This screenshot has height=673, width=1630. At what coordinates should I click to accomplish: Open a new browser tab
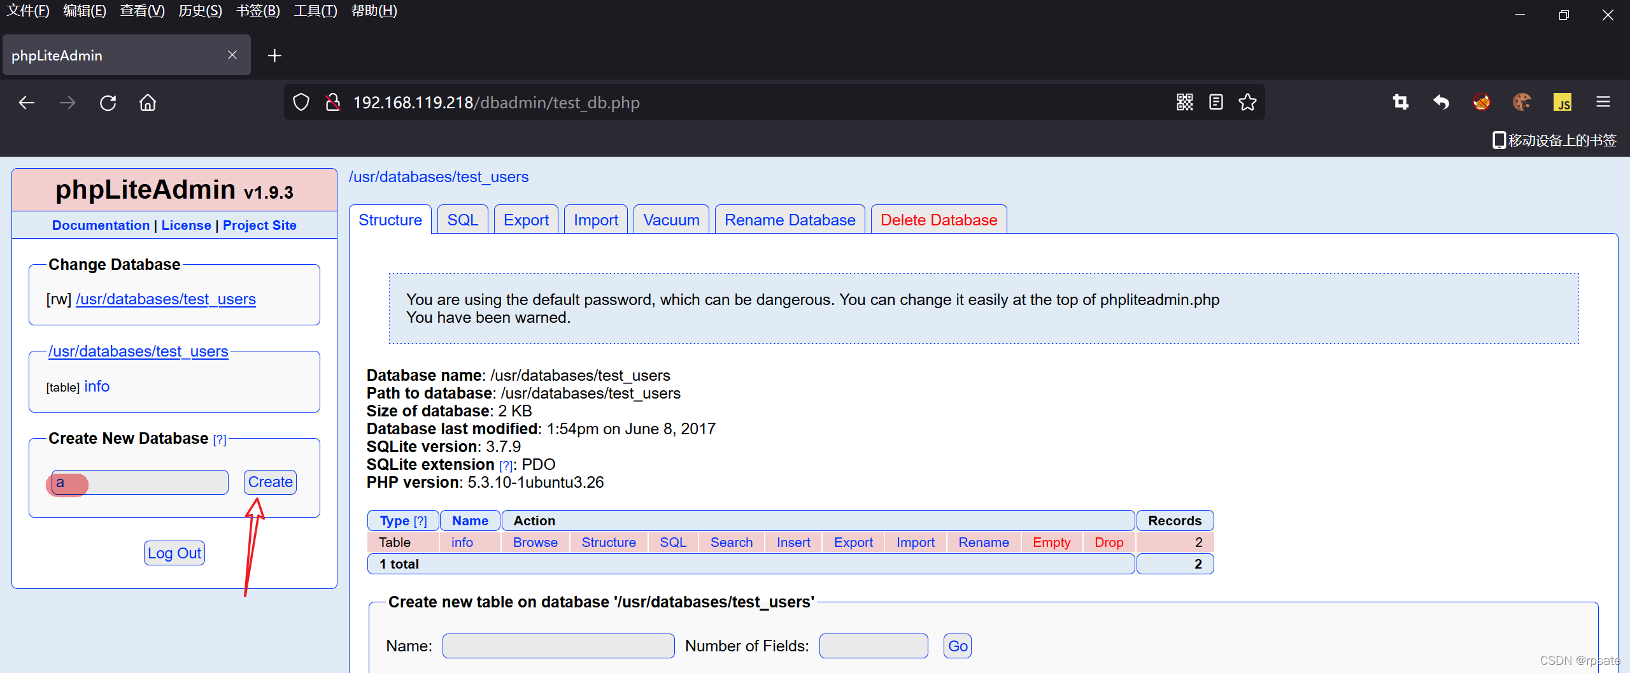tap(274, 55)
